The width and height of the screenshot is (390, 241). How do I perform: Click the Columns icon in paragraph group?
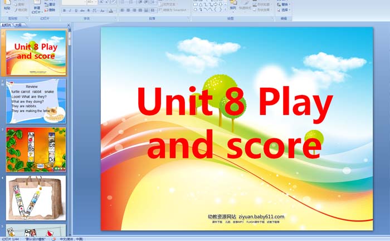point(153,10)
